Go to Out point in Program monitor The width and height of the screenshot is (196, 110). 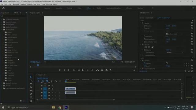(x=92, y=70)
